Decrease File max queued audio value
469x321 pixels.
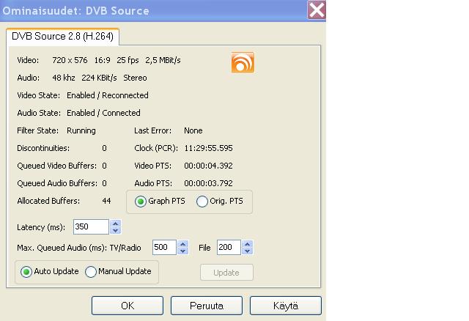coord(247,251)
